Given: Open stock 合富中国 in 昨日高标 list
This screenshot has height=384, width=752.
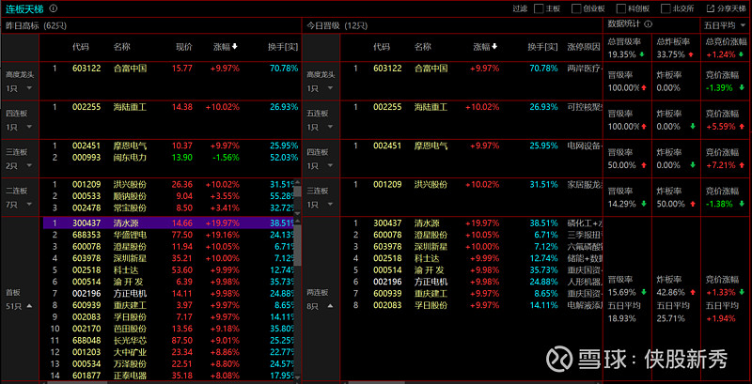Looking at the screenshot, I should pos(131,68).
